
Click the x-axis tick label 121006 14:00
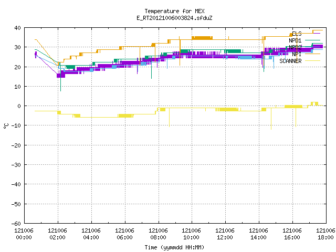[x=258, y=234]
